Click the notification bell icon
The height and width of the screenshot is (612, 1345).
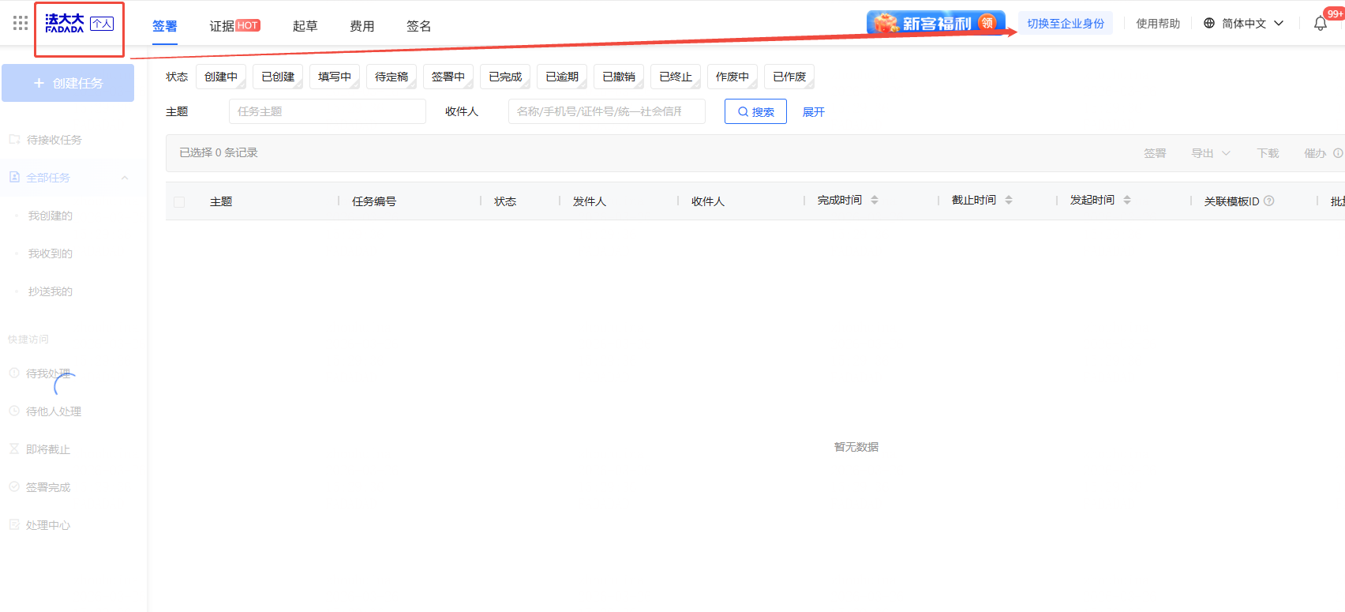[x=1320, y=24]
